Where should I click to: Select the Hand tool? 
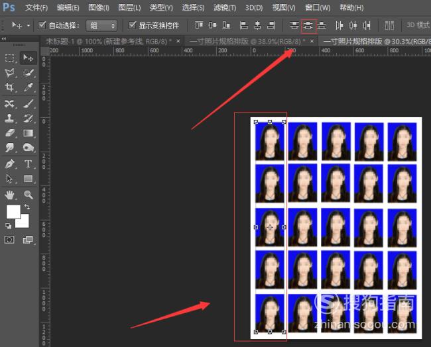click(x=10, y=195)
